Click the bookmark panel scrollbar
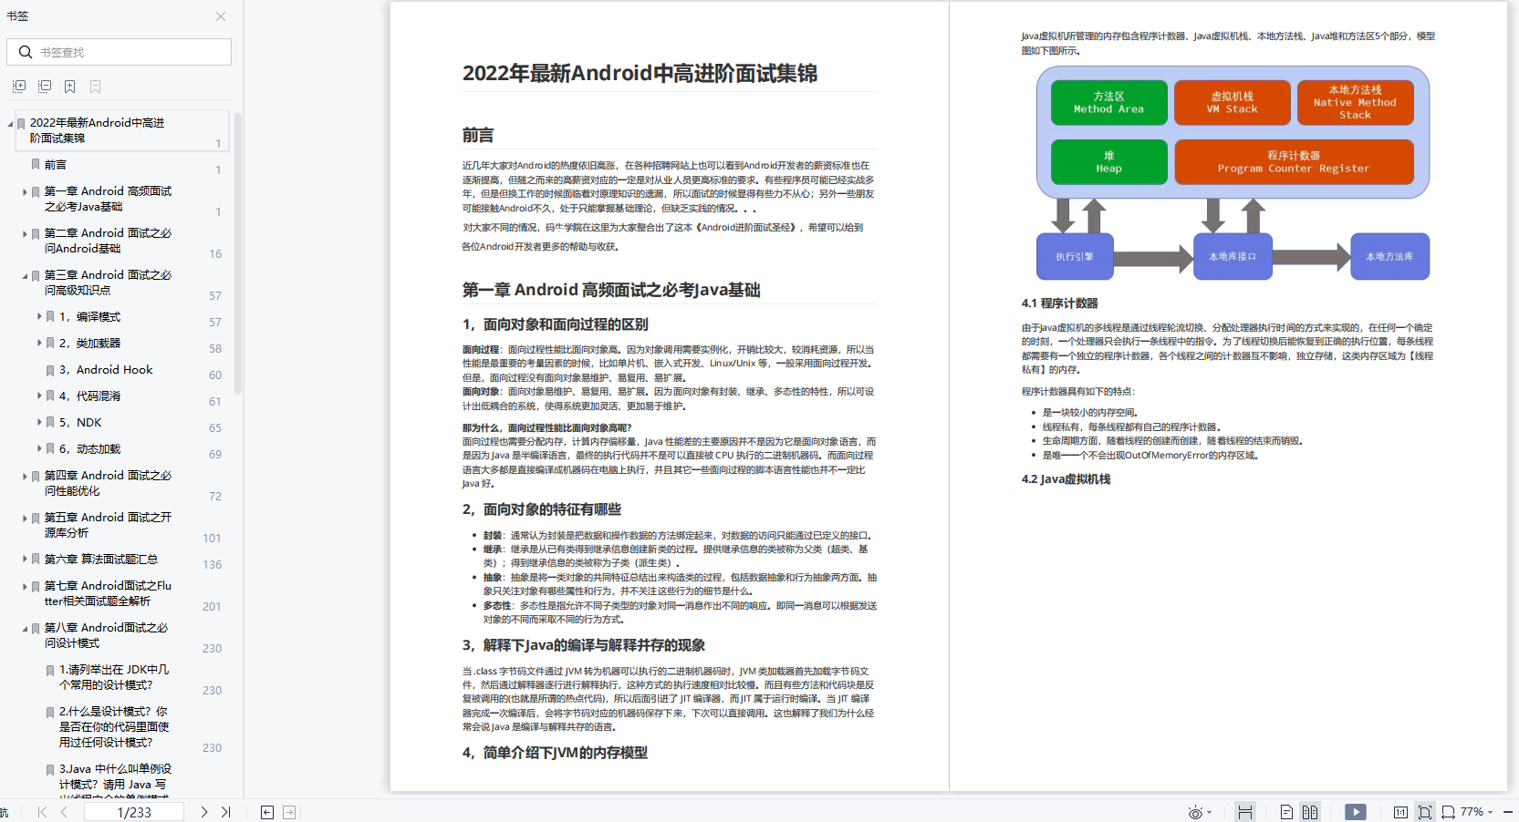 point(238,253)
